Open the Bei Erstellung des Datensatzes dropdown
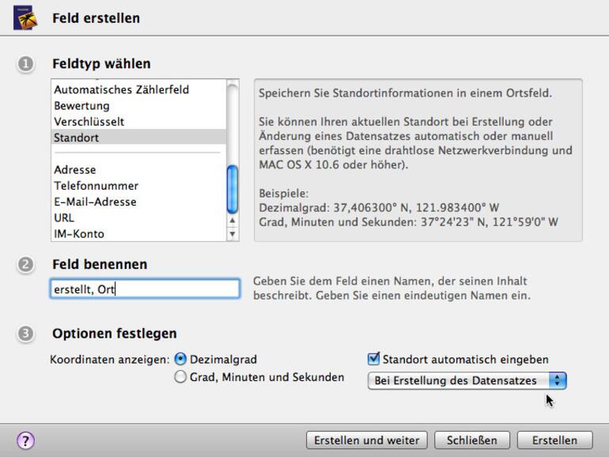 [467, 380]
